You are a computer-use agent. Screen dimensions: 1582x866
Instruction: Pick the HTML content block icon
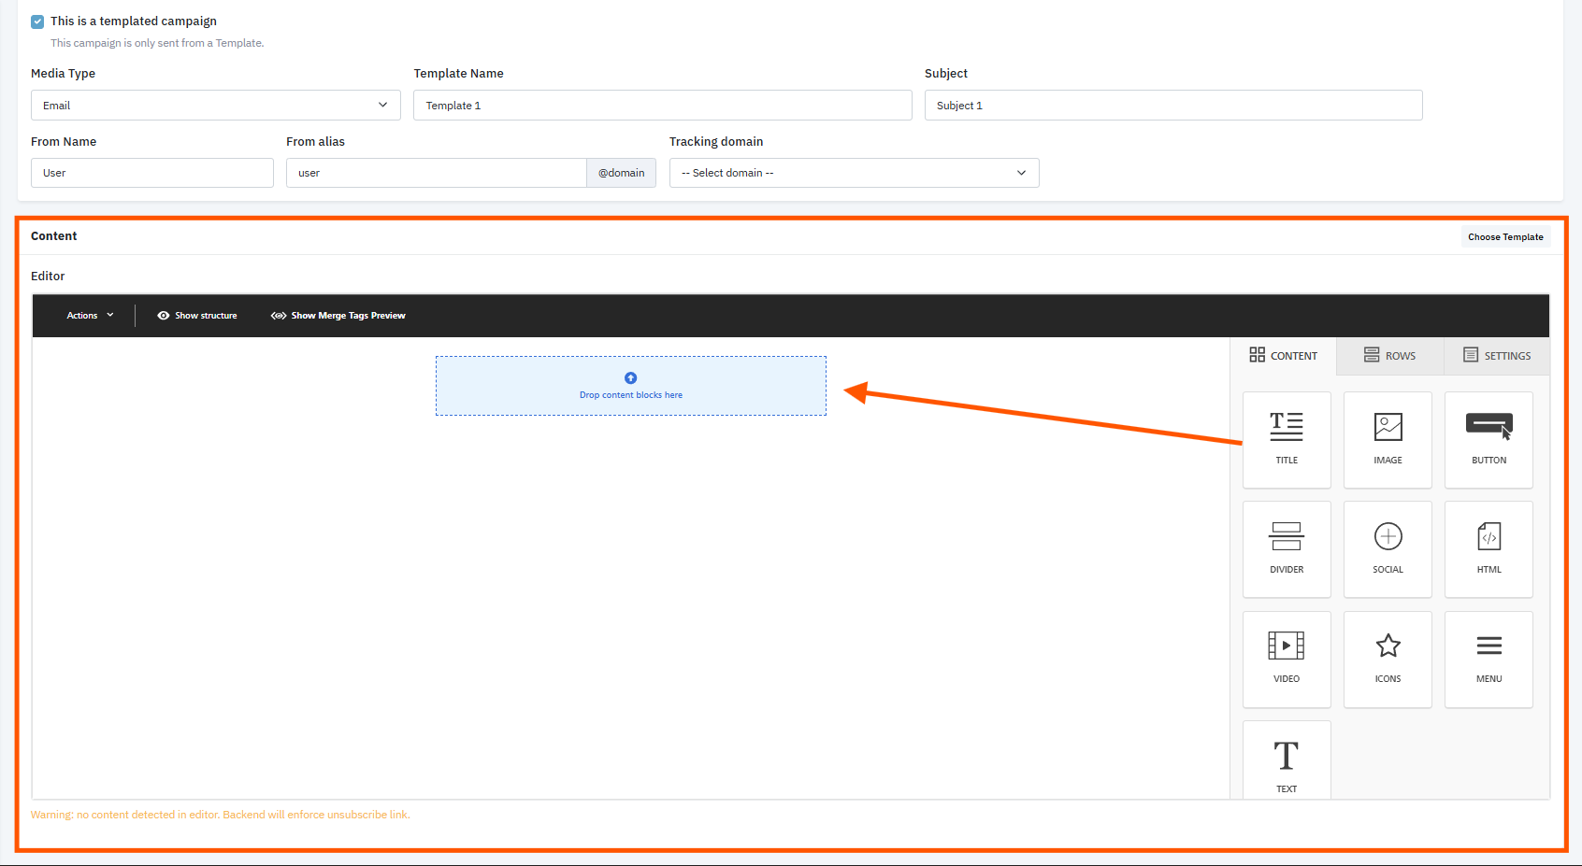point(1489,549)
